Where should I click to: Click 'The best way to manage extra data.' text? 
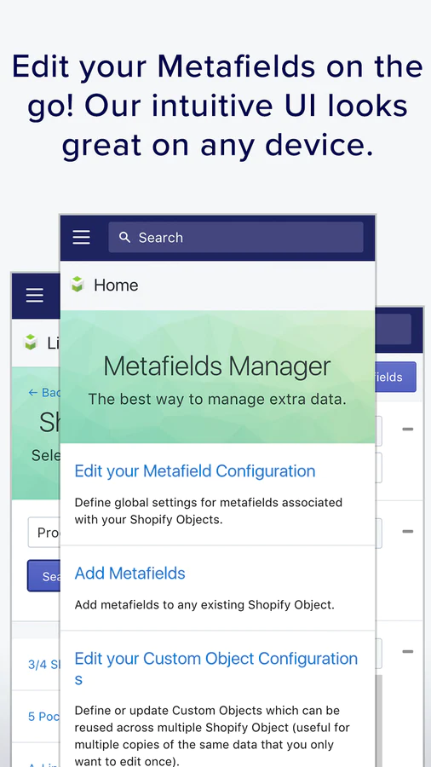217,399
